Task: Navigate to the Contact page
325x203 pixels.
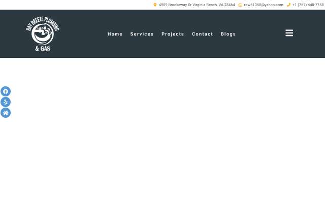Action: [x=202, y=34]
